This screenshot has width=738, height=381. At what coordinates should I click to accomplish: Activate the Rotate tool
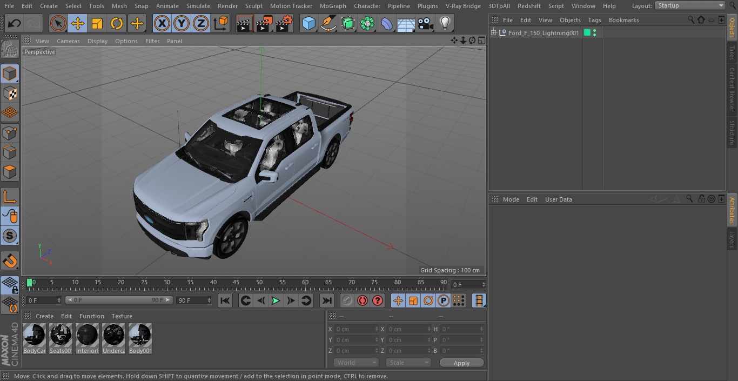click(x=117, y=23)
